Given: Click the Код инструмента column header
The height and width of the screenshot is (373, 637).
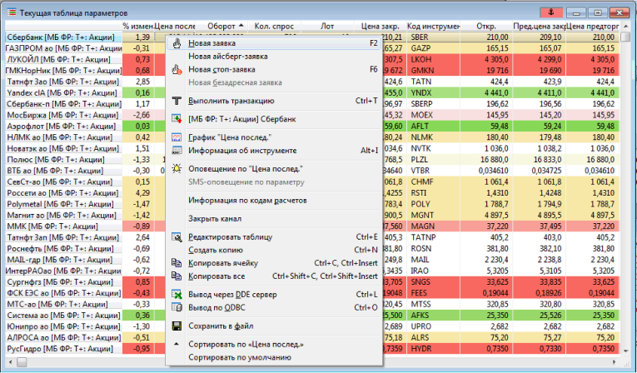Looking at the screenshot, I should [x=435, y=27].
